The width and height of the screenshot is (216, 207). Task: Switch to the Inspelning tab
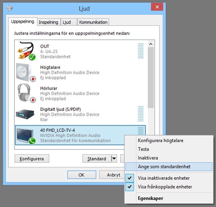tap(49, 22)
